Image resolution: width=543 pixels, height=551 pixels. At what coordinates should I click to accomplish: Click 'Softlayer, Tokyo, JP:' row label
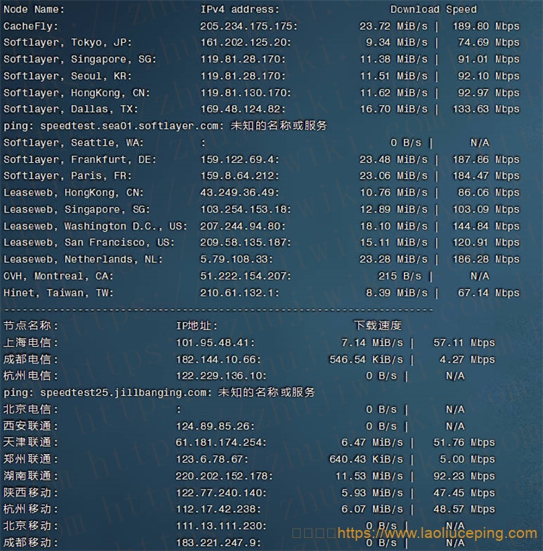[68, 43]
